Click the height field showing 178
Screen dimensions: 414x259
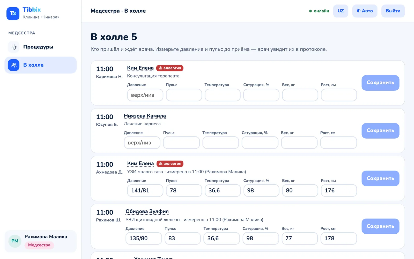(339, 239)
